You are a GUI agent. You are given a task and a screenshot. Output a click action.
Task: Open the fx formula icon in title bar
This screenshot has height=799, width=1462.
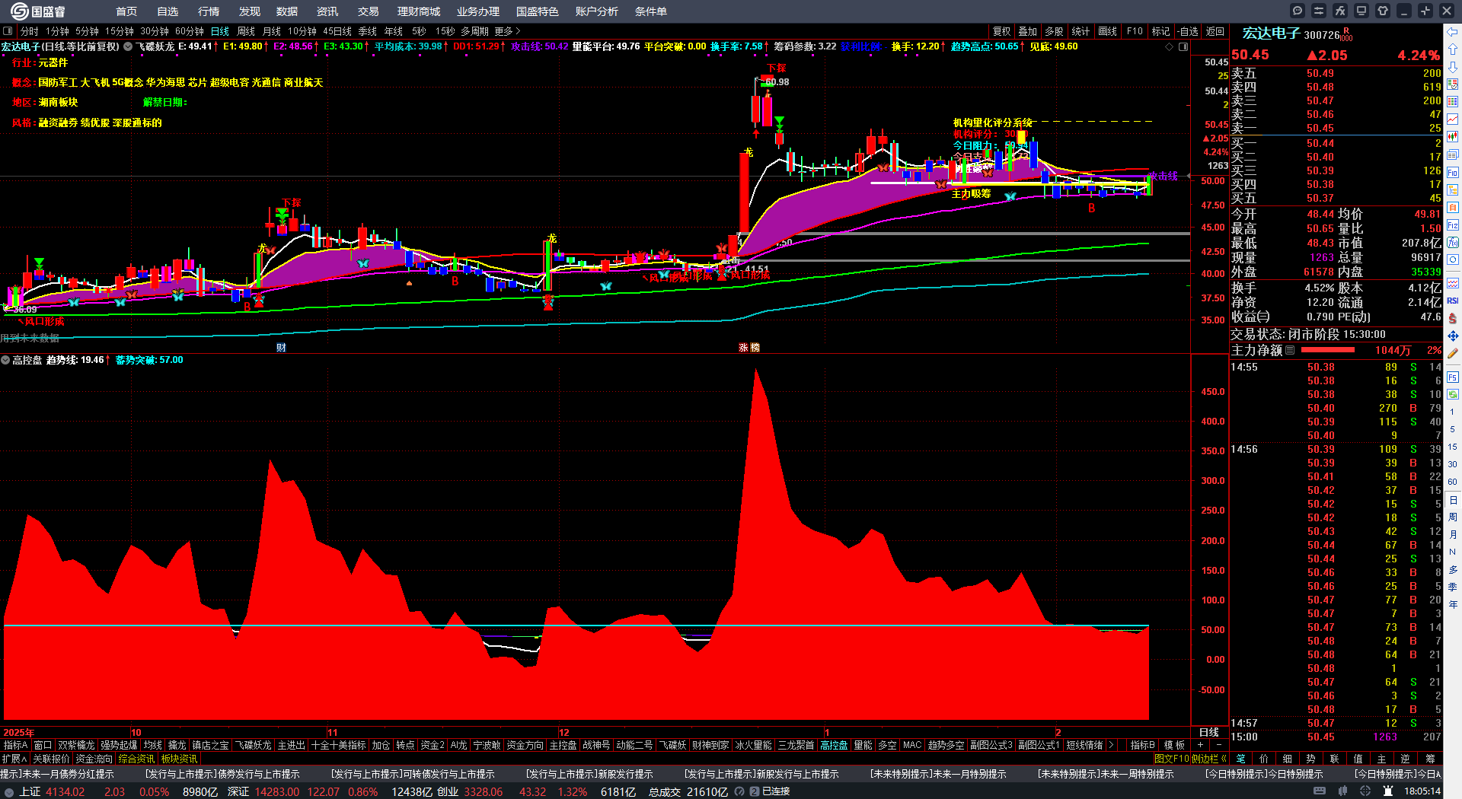pyautogui.click(x=1340, y=11)
